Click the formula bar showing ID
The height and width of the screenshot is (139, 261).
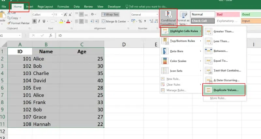click(x=158, y=35)
